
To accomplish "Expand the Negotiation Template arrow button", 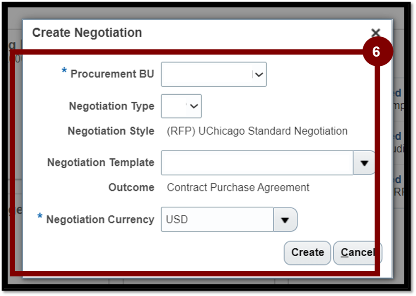I will pyautogui.click(x=364, y=163).
